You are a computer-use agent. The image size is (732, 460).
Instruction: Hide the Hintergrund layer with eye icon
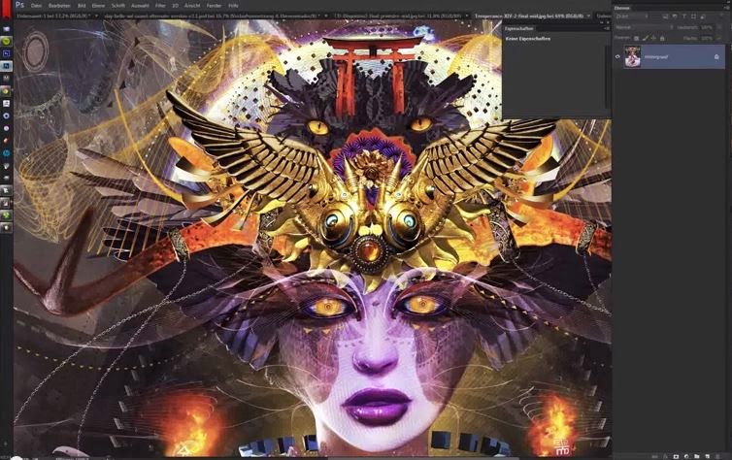click(617, 57)
